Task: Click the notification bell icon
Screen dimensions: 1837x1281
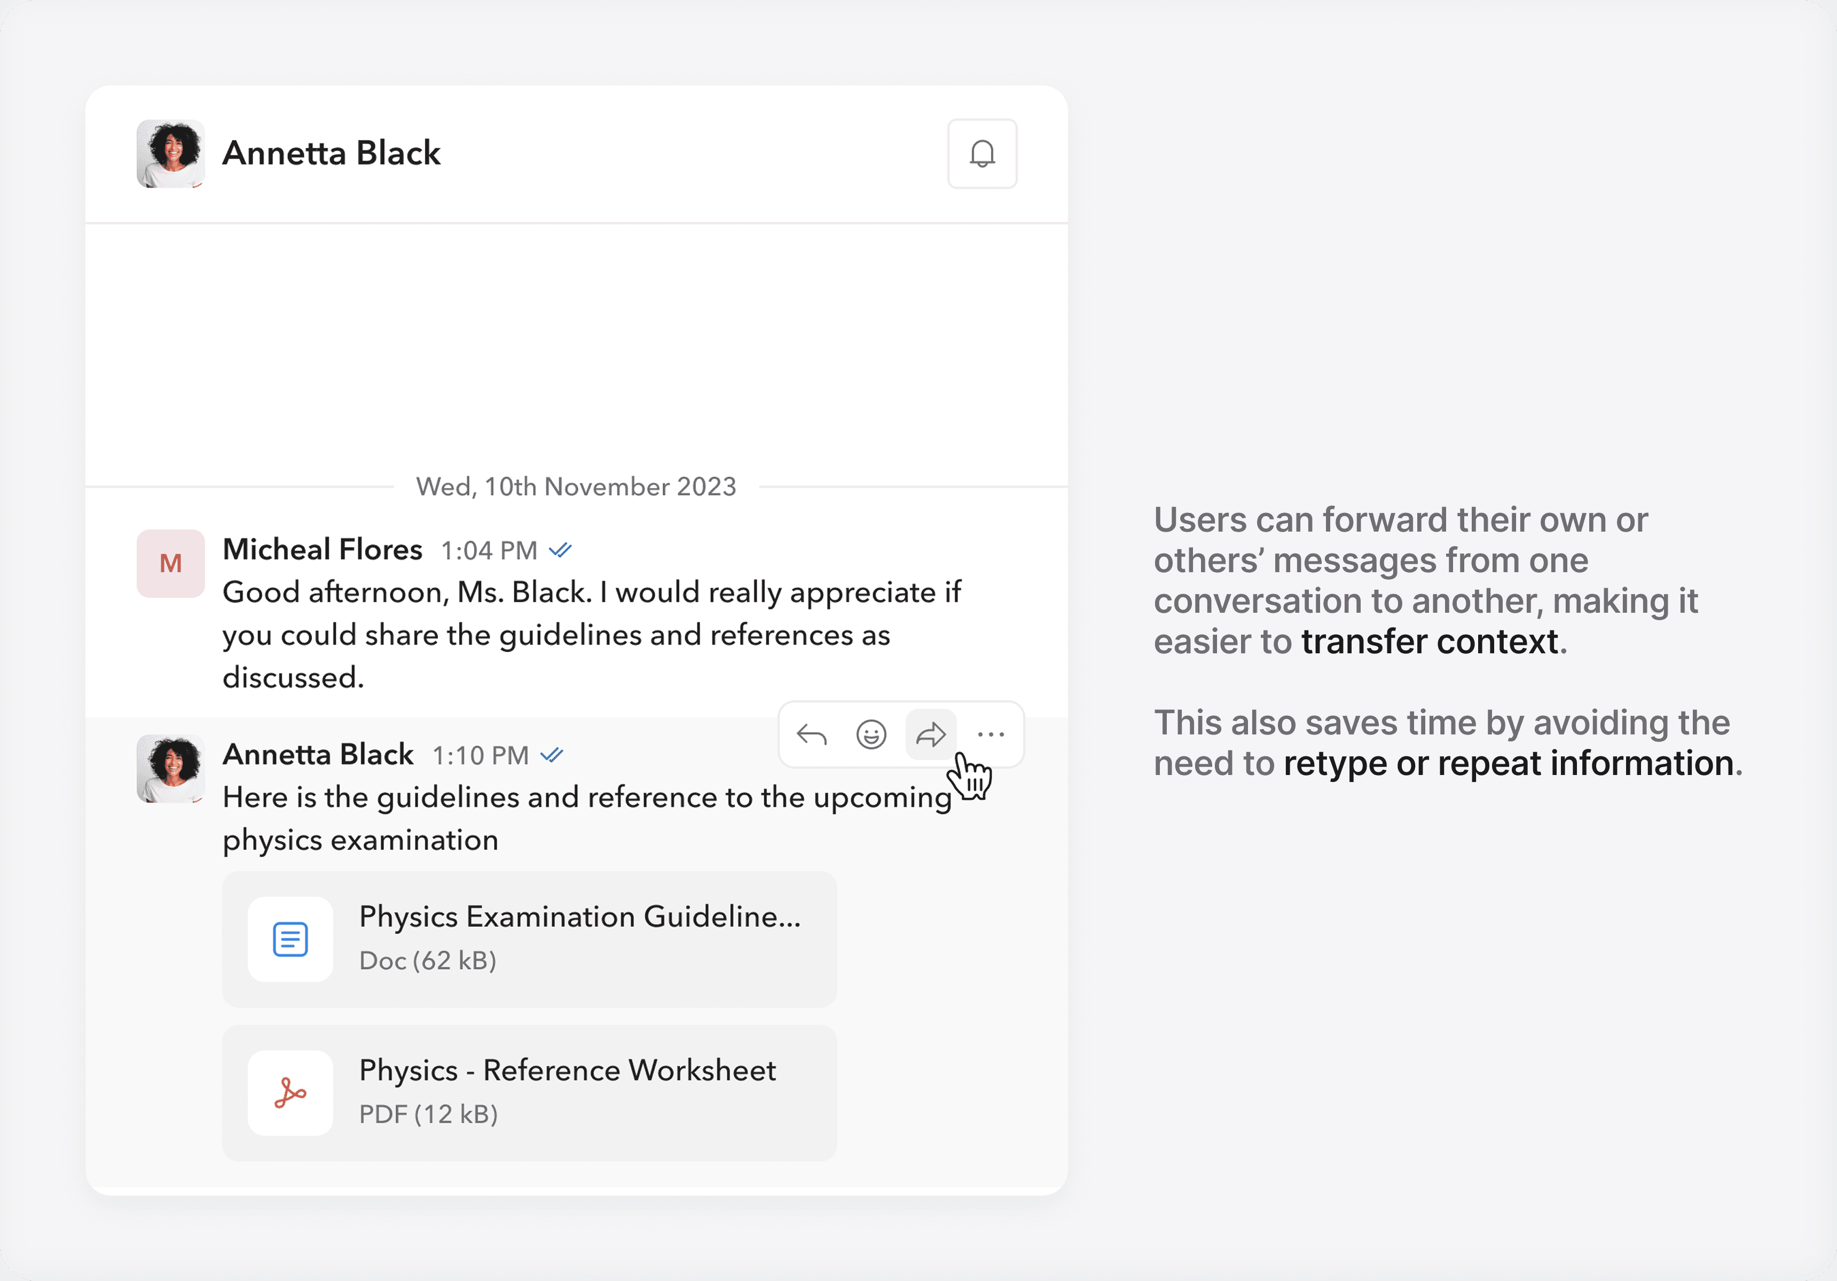Action: pyautogui.click(x=982, y=154)
